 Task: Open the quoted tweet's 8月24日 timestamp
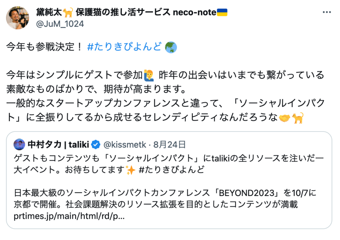(170, 145)
